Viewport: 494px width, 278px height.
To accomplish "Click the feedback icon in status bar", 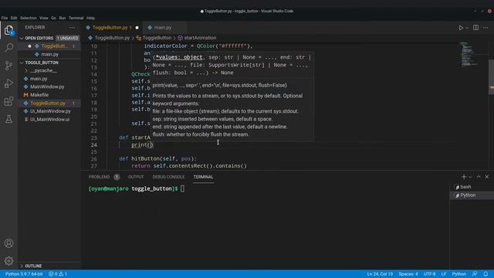I will (x=475, y=274).
